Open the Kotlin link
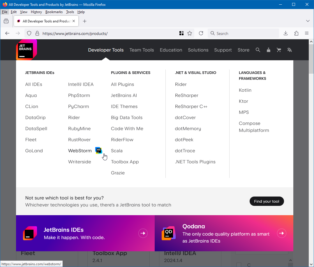The image size is (314, 267). click(x=245, y=90)
